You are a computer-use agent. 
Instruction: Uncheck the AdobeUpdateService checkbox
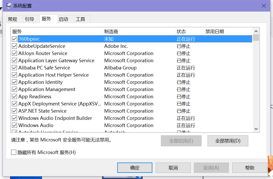tap(14, 46)
